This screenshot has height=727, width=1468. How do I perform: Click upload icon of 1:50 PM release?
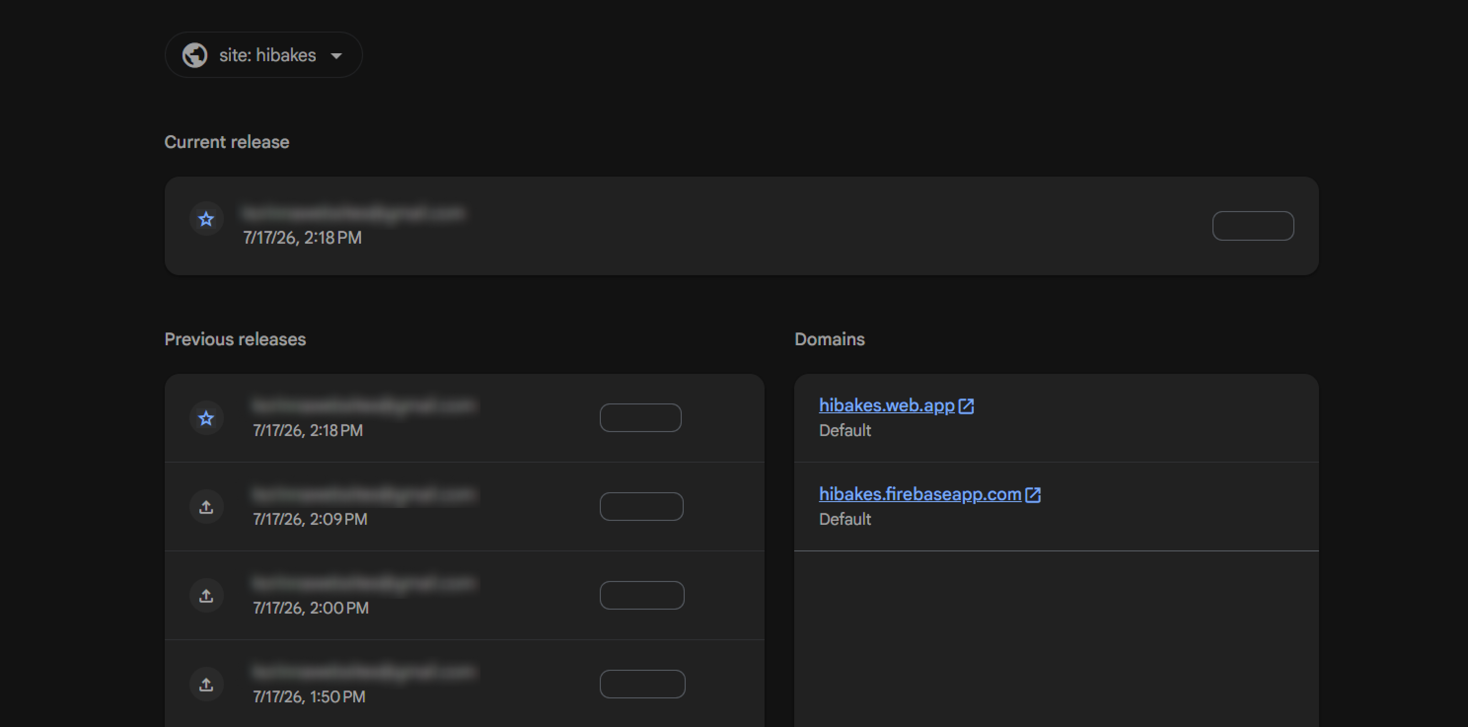tap(206, 684)
